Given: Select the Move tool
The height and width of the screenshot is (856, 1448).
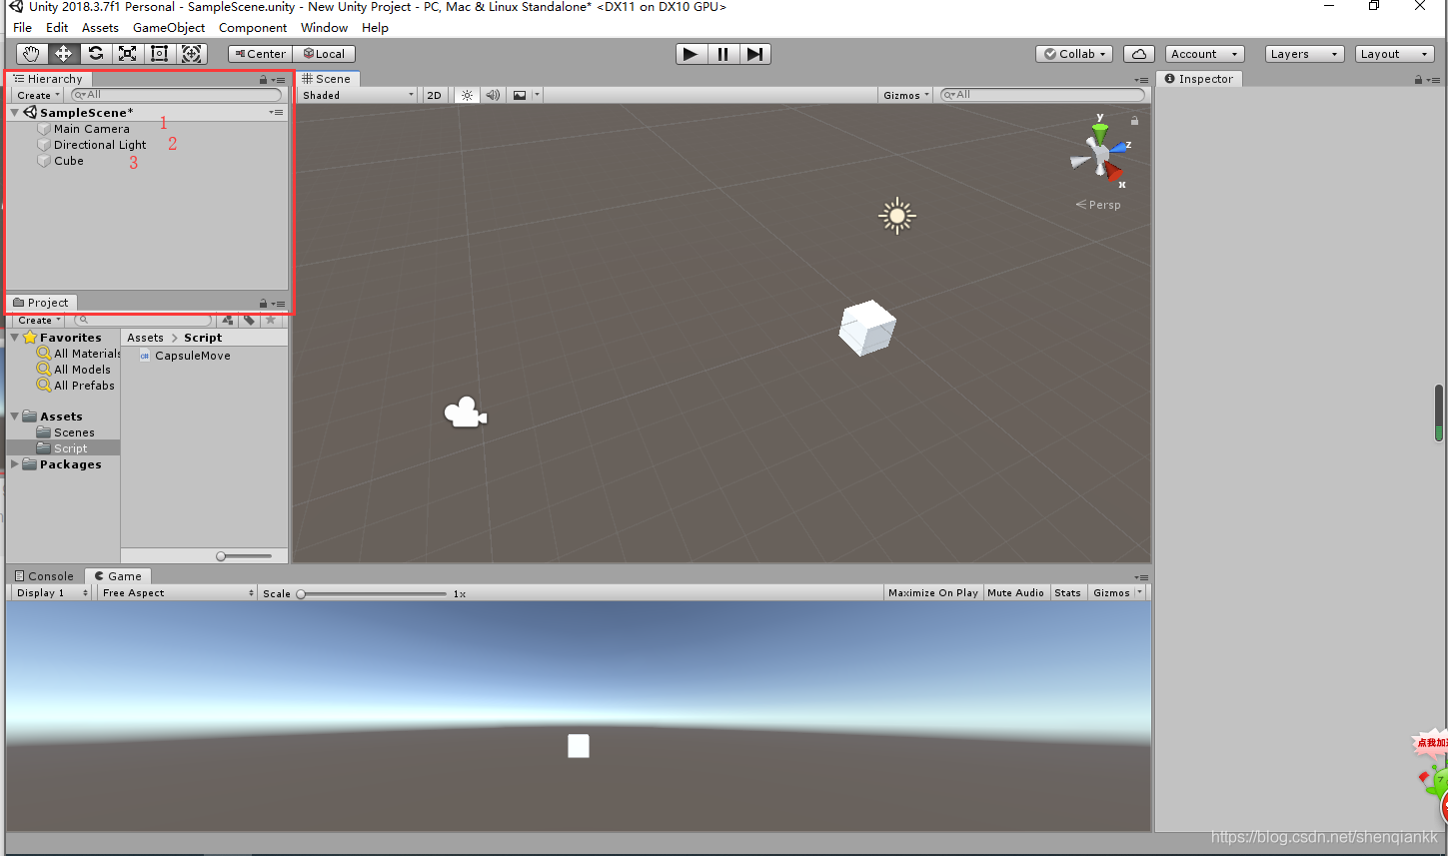Looking at the screenshot, I should click(x=63, y=54).
